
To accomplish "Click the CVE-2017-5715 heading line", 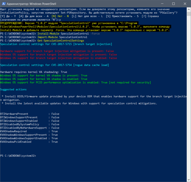I will (56, 44).
